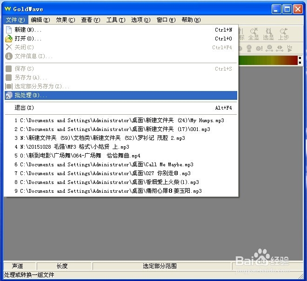
Task: Open the 选项(O) menu
Action: coord(141,20)
